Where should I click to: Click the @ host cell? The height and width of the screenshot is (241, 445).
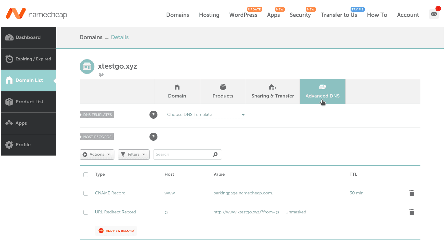click(166, 212)
